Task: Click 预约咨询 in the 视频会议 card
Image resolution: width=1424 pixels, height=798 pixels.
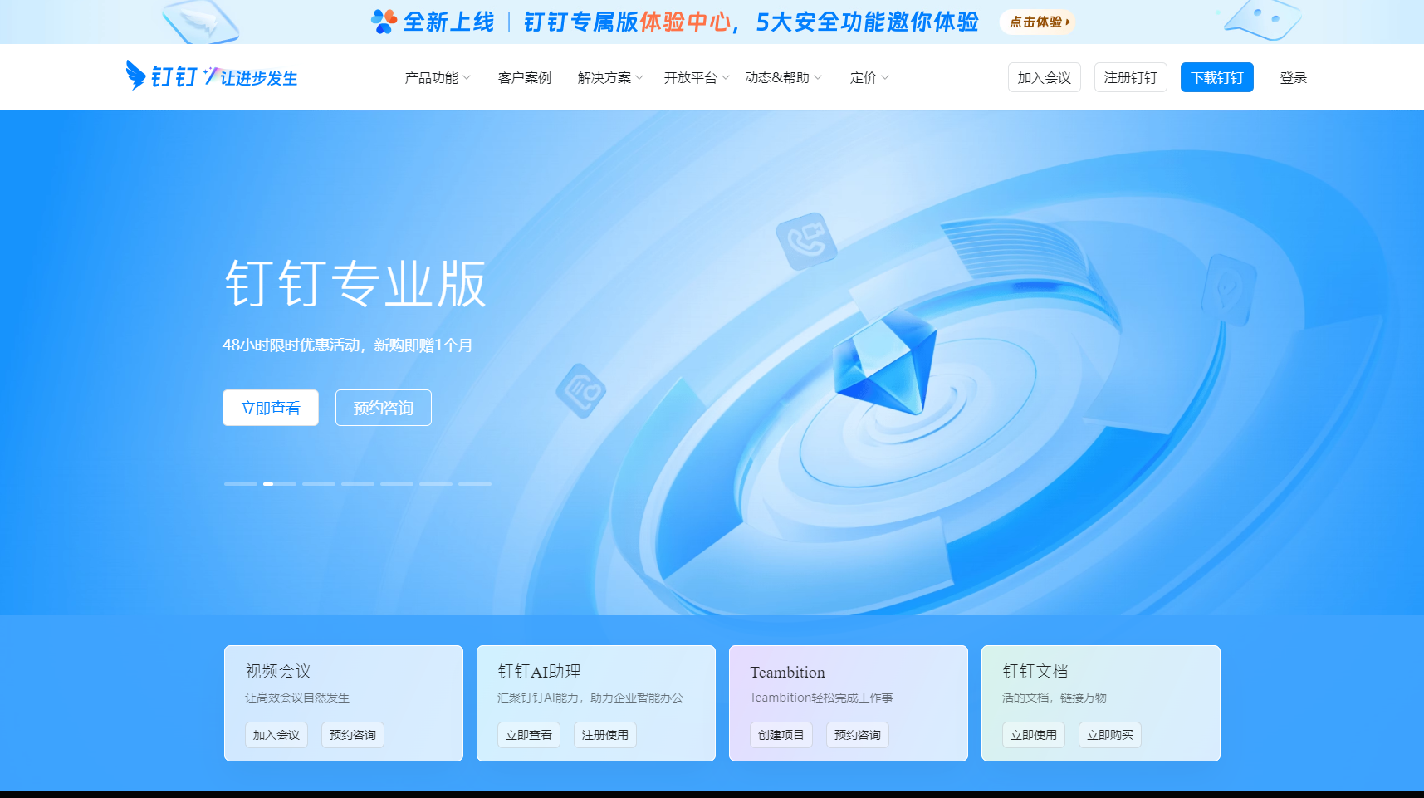Action: 353,735
